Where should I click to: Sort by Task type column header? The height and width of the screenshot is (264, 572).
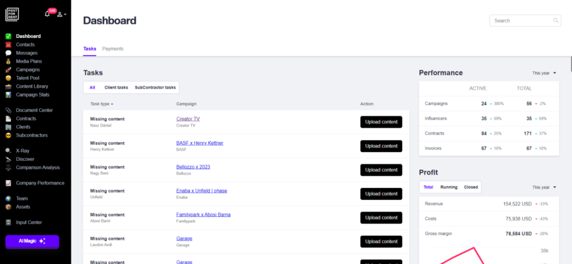coord(101,104)
